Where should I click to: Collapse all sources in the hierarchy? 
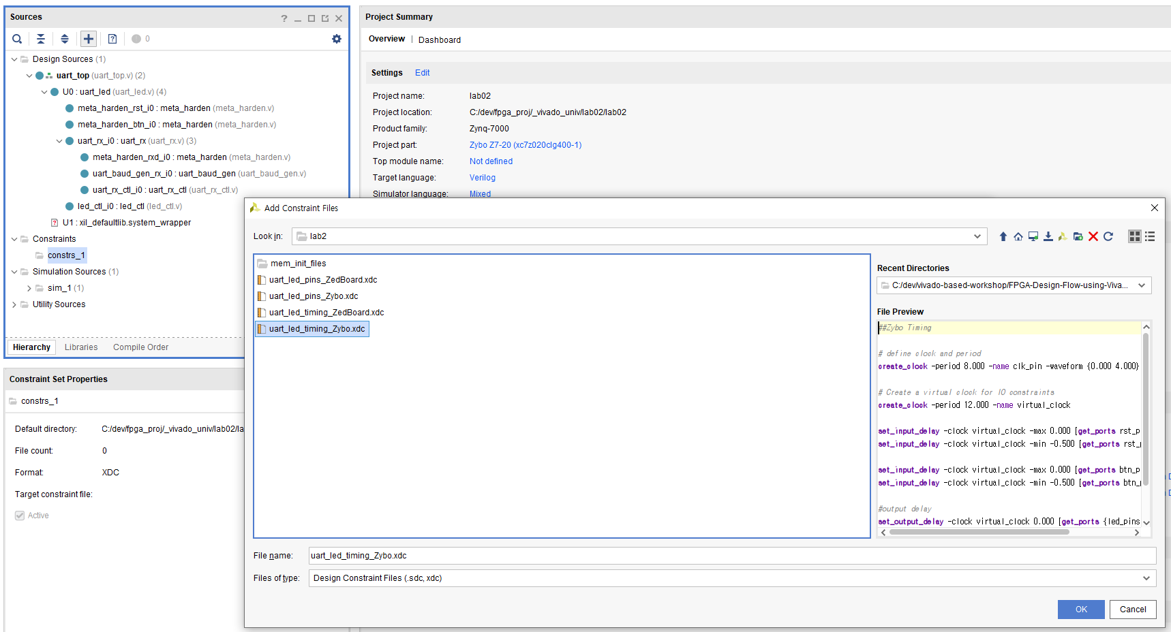click(41, 39)
